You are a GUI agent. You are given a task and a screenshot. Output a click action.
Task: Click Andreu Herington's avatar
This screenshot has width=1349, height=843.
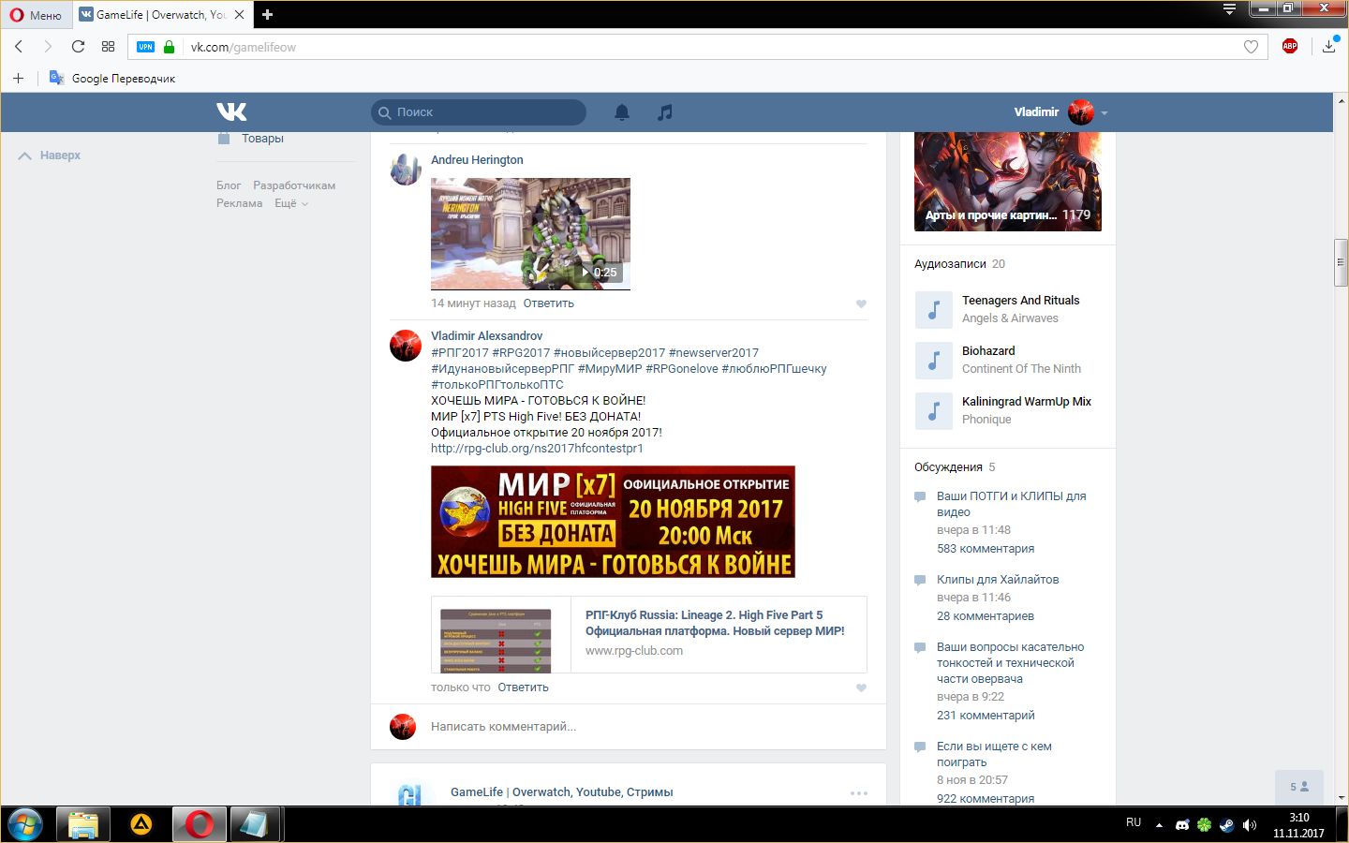click(406, 170)
